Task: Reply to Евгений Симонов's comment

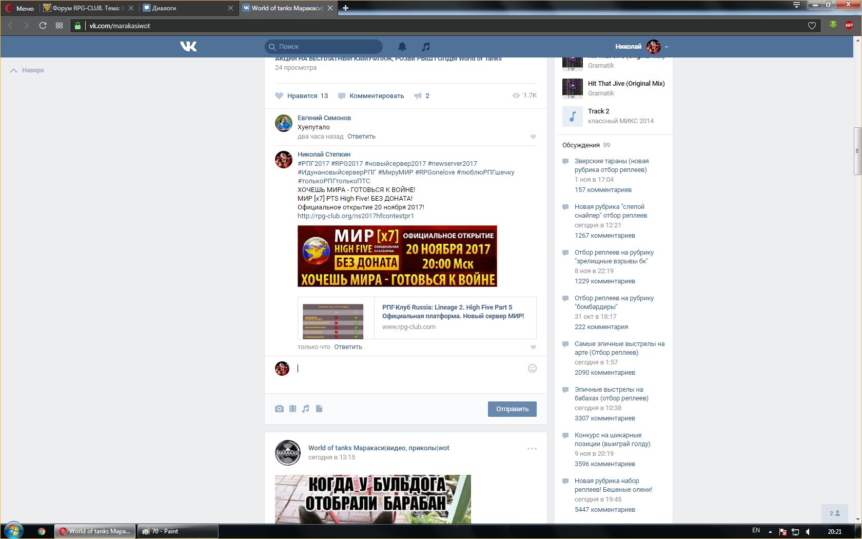Action: pyautogui.click(x=361, y=136)
